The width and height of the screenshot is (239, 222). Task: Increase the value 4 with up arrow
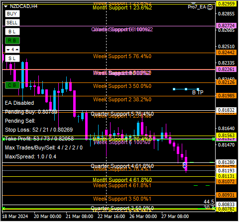click(17, 50)
